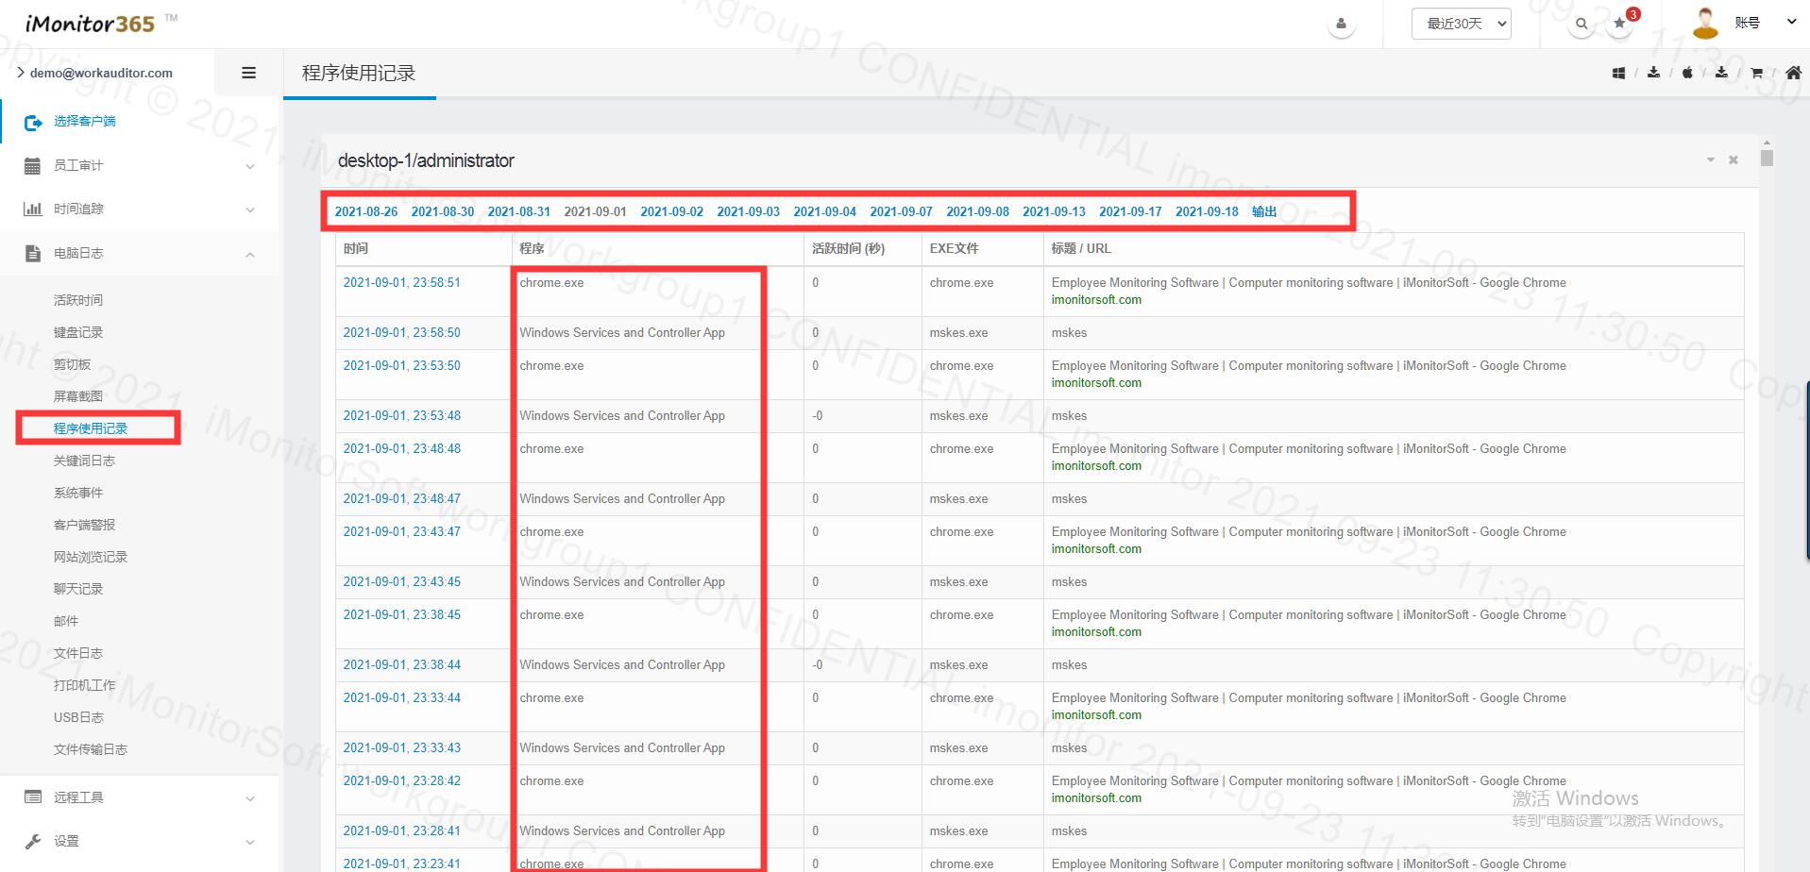Open 邮件 in sidebar
1810x872 pixels.
(x=66, y=621)
